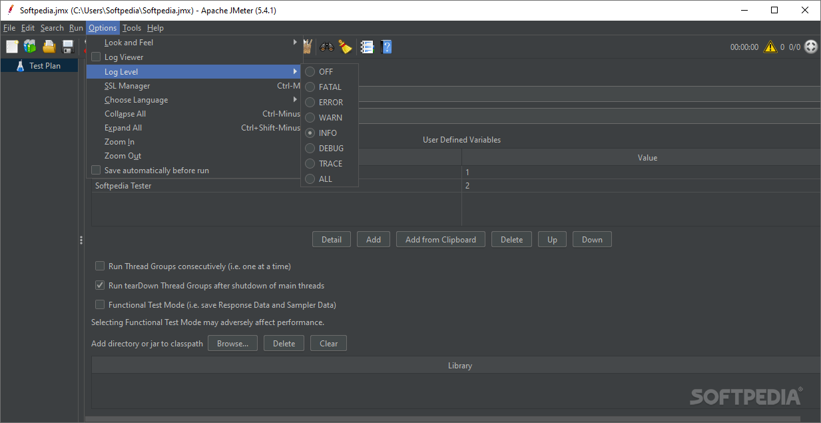The image size is (821, 423).
Task: Open SSL Manager from Options menu
Action: pos(194,86)
